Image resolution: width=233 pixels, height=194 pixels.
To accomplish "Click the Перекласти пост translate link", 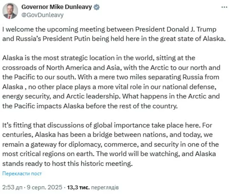I will tap(22, 174).
